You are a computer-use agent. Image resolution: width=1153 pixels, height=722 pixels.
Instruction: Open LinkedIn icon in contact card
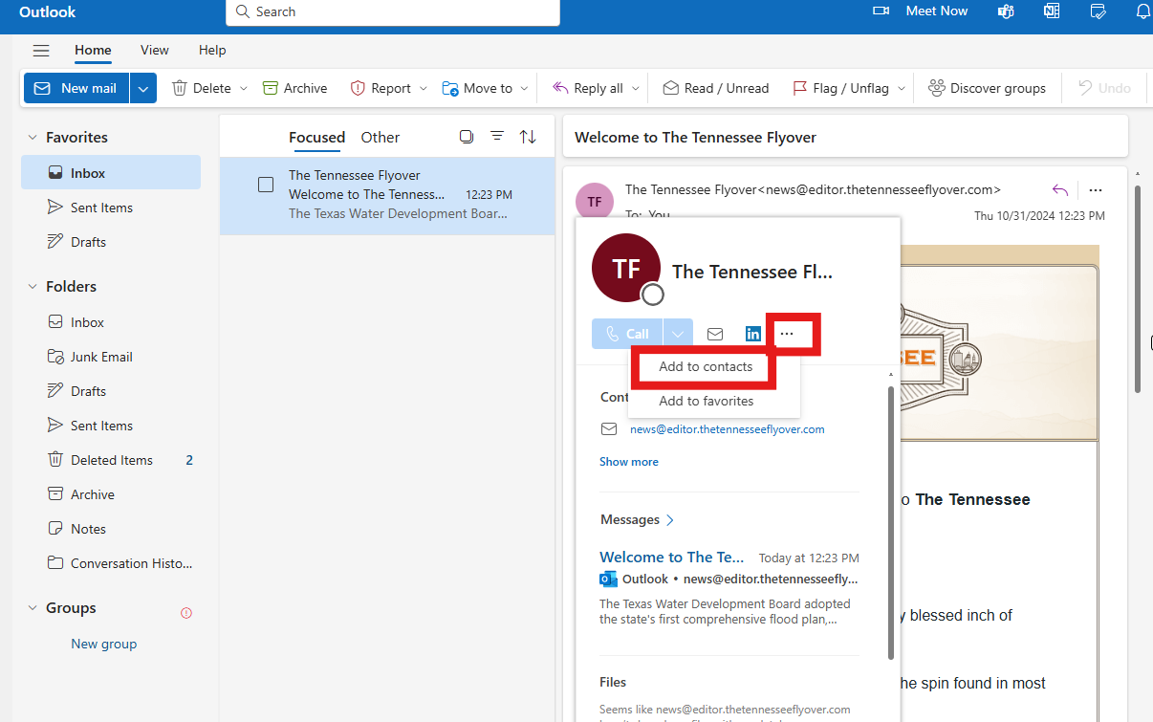[753, 334]
